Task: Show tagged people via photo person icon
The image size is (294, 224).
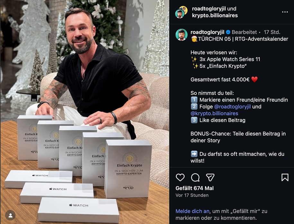Action: point(11,215)
